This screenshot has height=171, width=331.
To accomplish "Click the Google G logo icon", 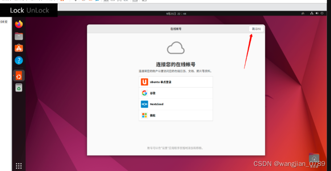I will (x=144, y=93).
